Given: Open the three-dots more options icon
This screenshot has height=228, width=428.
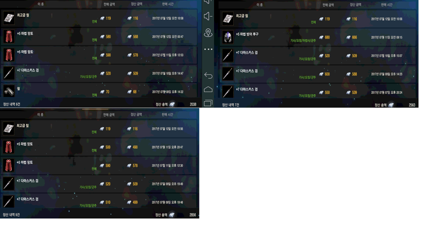Looking at the screenshot, I should click(208, 49).
